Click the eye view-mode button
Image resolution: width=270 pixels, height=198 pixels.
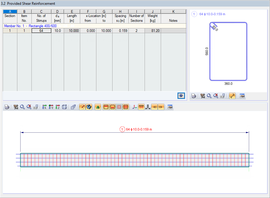(x=181, y=96)
